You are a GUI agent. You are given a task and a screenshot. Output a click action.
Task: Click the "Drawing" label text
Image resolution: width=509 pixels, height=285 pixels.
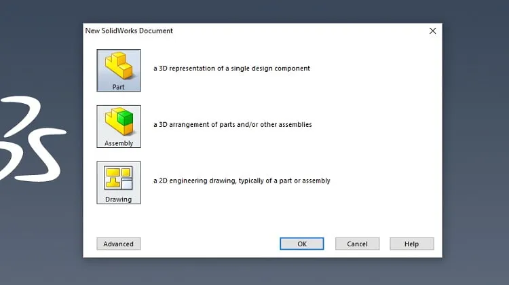[x=119, y=199]
